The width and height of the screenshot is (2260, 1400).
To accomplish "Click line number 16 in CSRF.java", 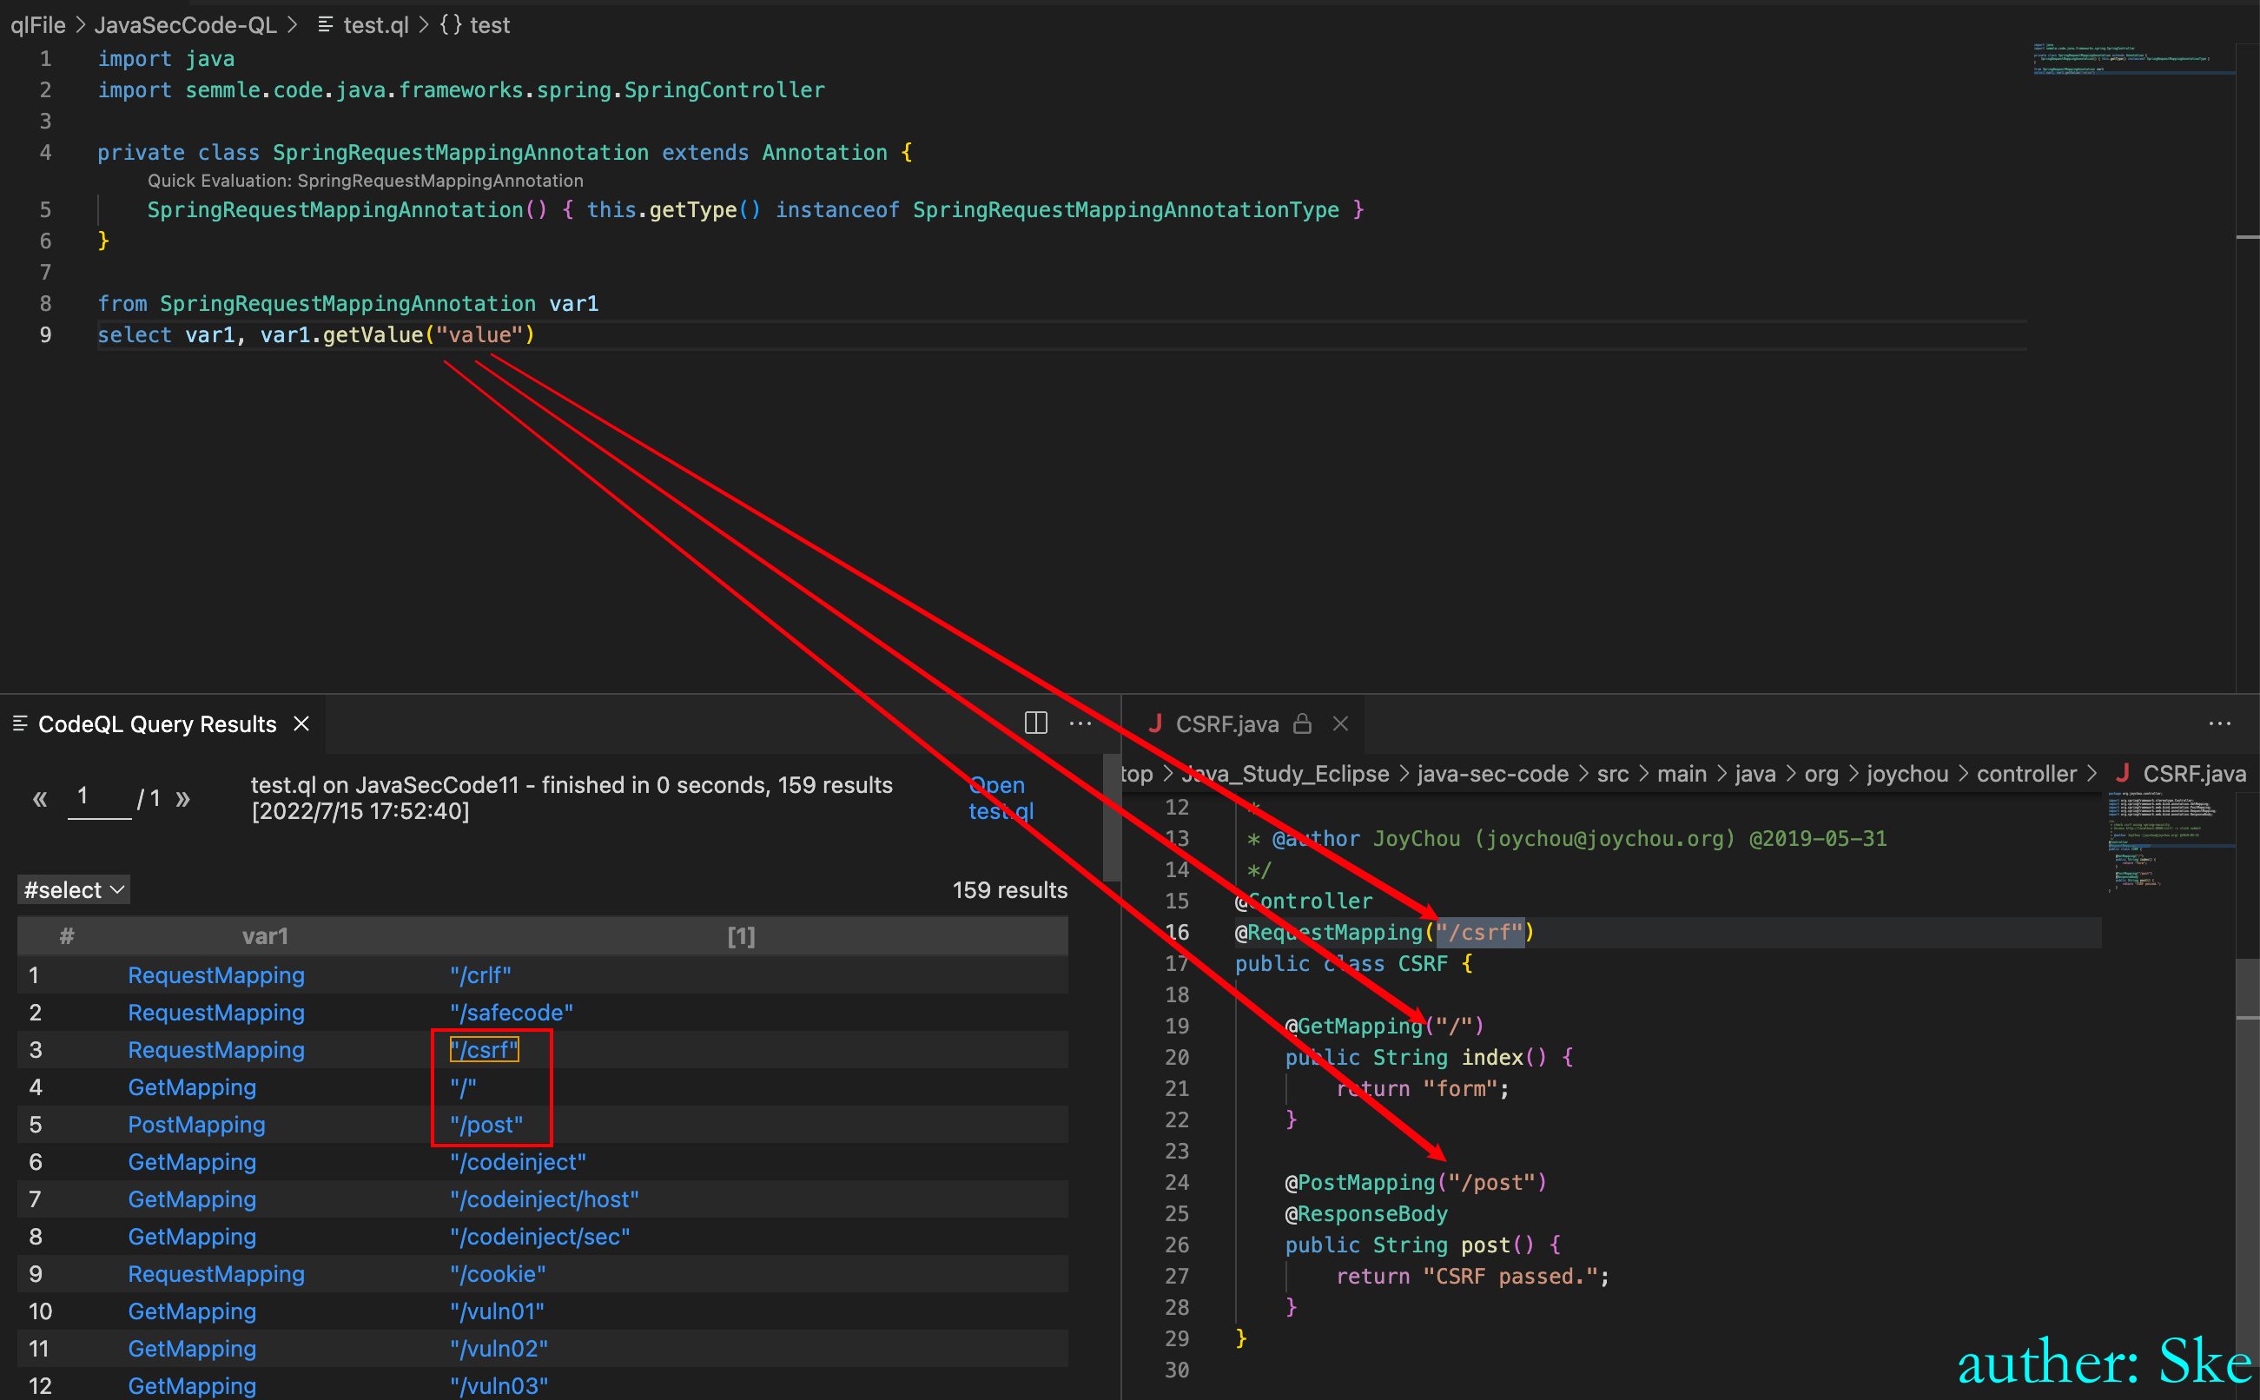I will click(1177, 933).
